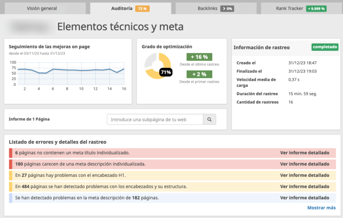The width and height of the screenshot is (343, 218).
Task: View detailed report for 180 pages meta description
Action: click(304, 164)
